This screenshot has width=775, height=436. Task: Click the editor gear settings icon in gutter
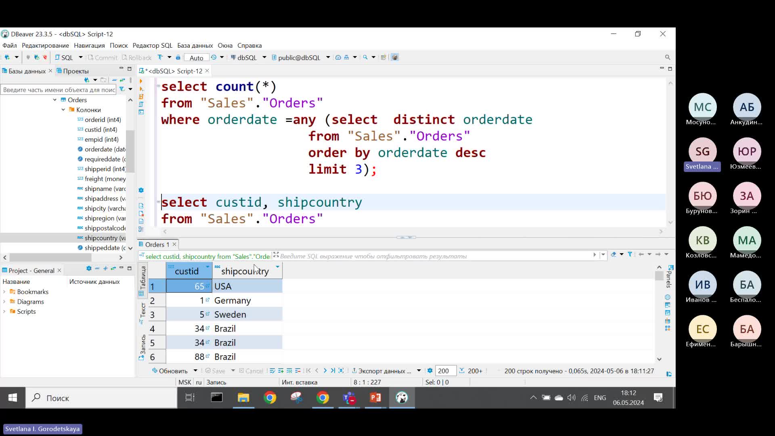click(141, 190)
